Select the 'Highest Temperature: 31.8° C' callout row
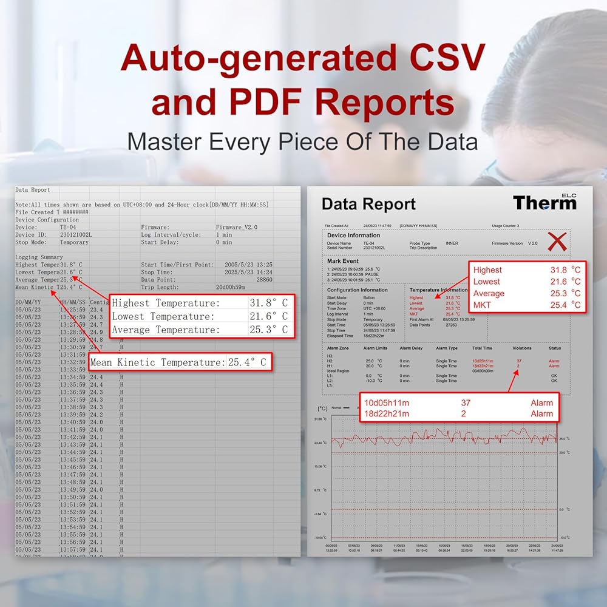 coord(200,303)
